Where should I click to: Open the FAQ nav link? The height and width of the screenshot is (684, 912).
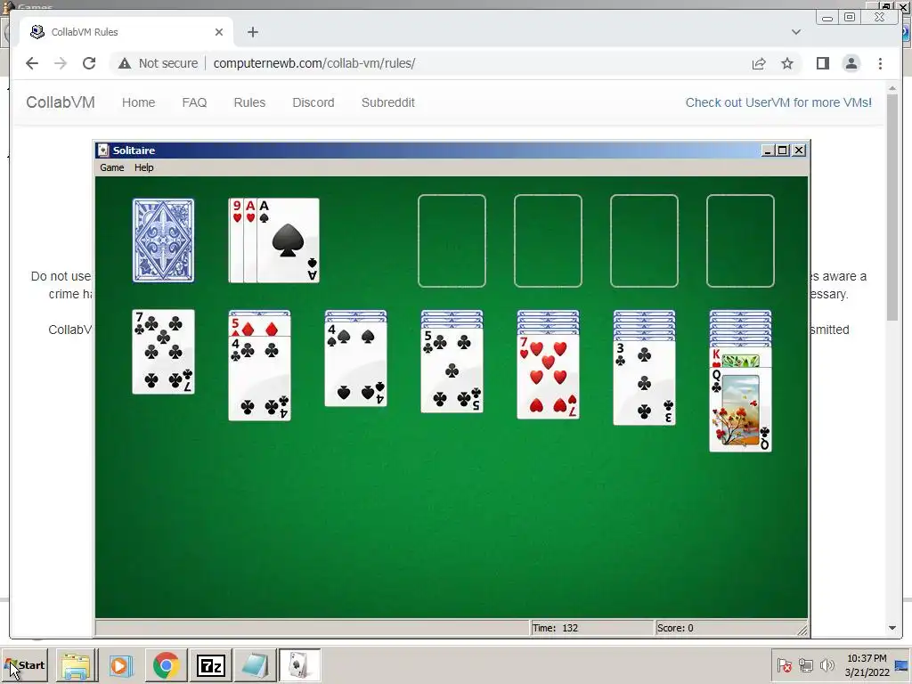click(x=194, y=102)
